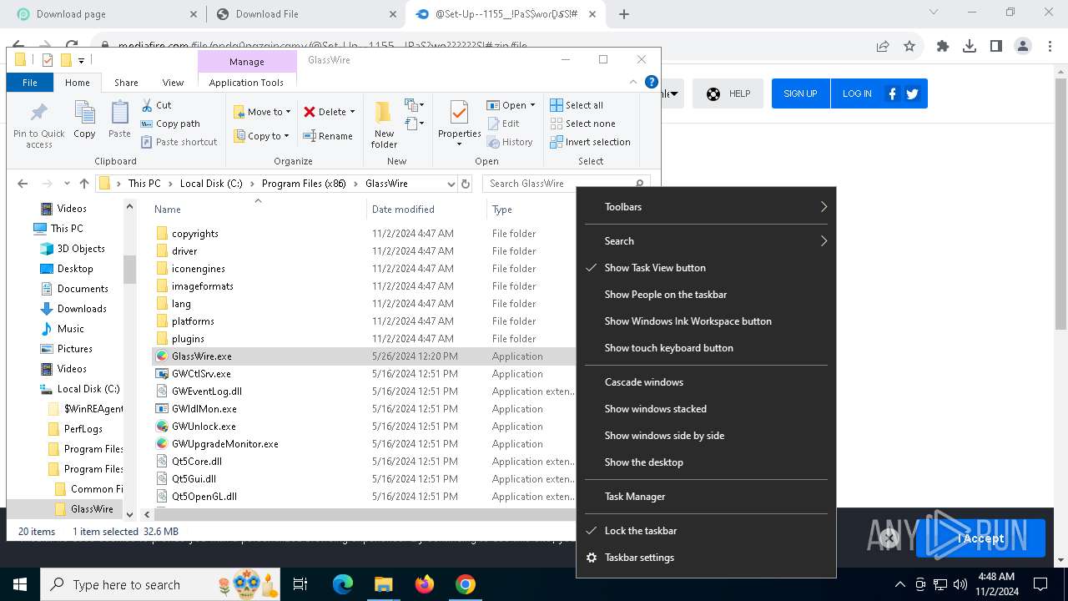This screenshot has height=601, width=1068.
Task: Open new Chrome tab plus button
Action: (x=624, y=14)
